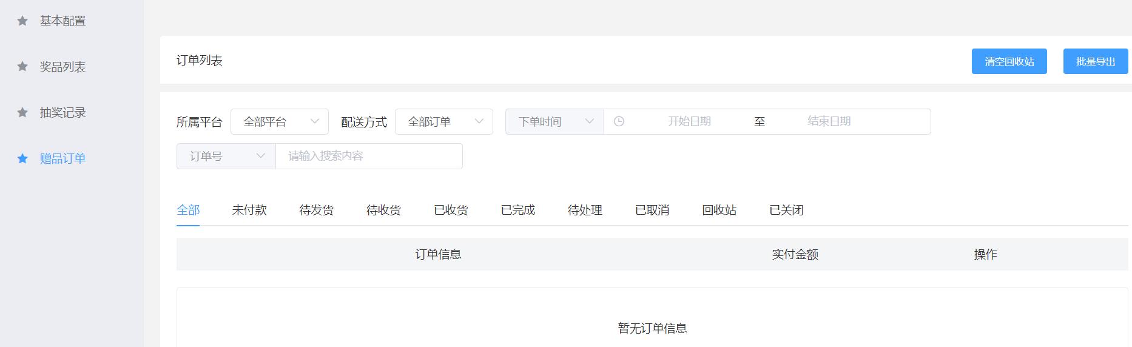
Task: Switch to the 已收货 tab
Action: [451, 210]
